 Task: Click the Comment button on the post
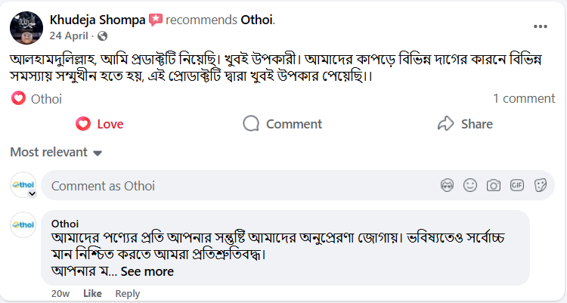(x=283, y=124)
